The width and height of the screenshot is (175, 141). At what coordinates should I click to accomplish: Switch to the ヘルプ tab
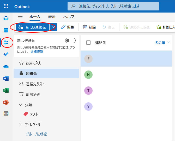coord(69,17)
